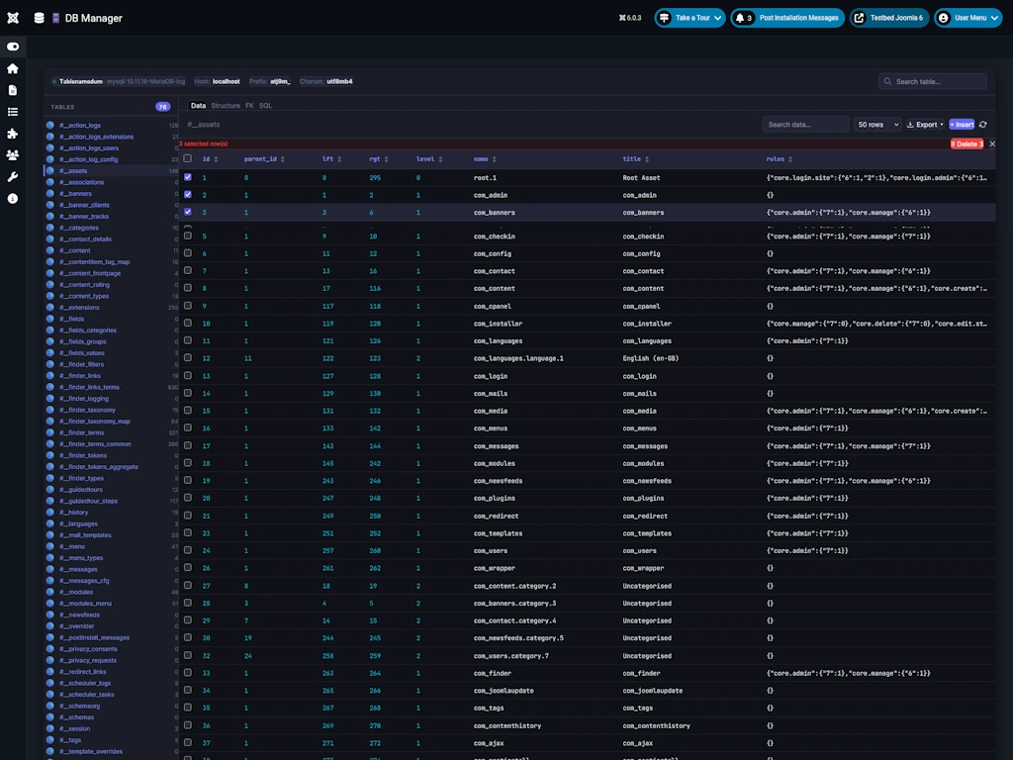The width and height of the screenshot is (1013, 760).
Task: Focus the Search data field
Action: [805, 125]
